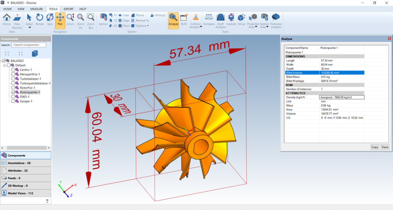Viewport: 393px width, 210px height.
Task: Check the Meiopartfria-1 checkbox
Action: (x=13, y=74)
